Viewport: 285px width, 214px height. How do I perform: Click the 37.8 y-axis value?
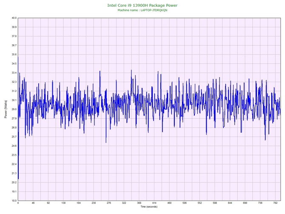(x=14, y=36)
